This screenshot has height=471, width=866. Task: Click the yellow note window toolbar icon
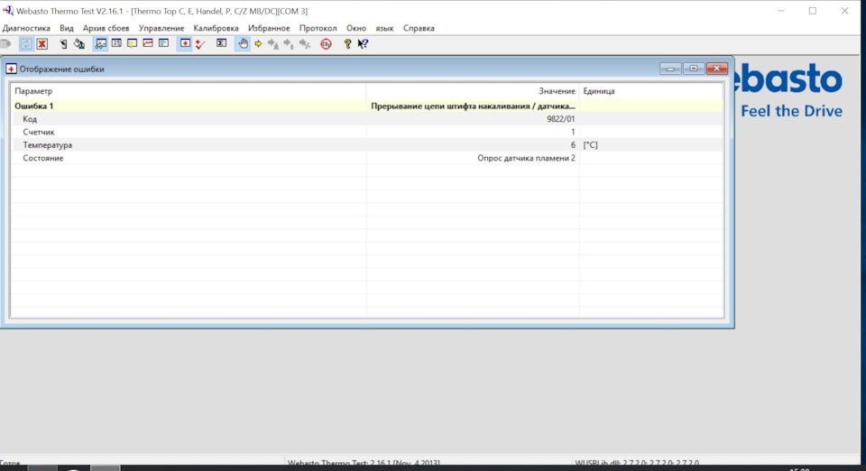[132, 43]
